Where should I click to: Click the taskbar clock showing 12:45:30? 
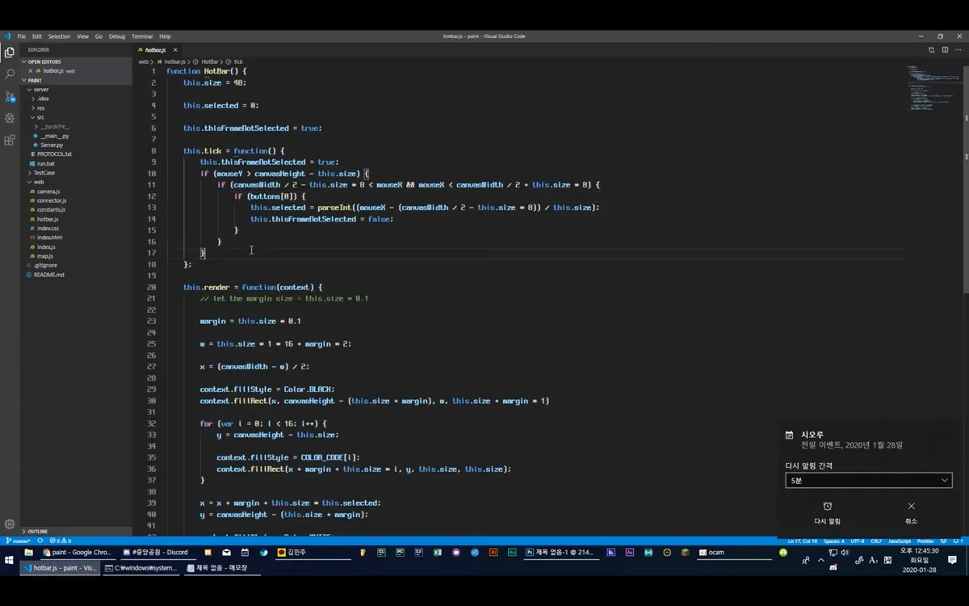coord(920,560)
